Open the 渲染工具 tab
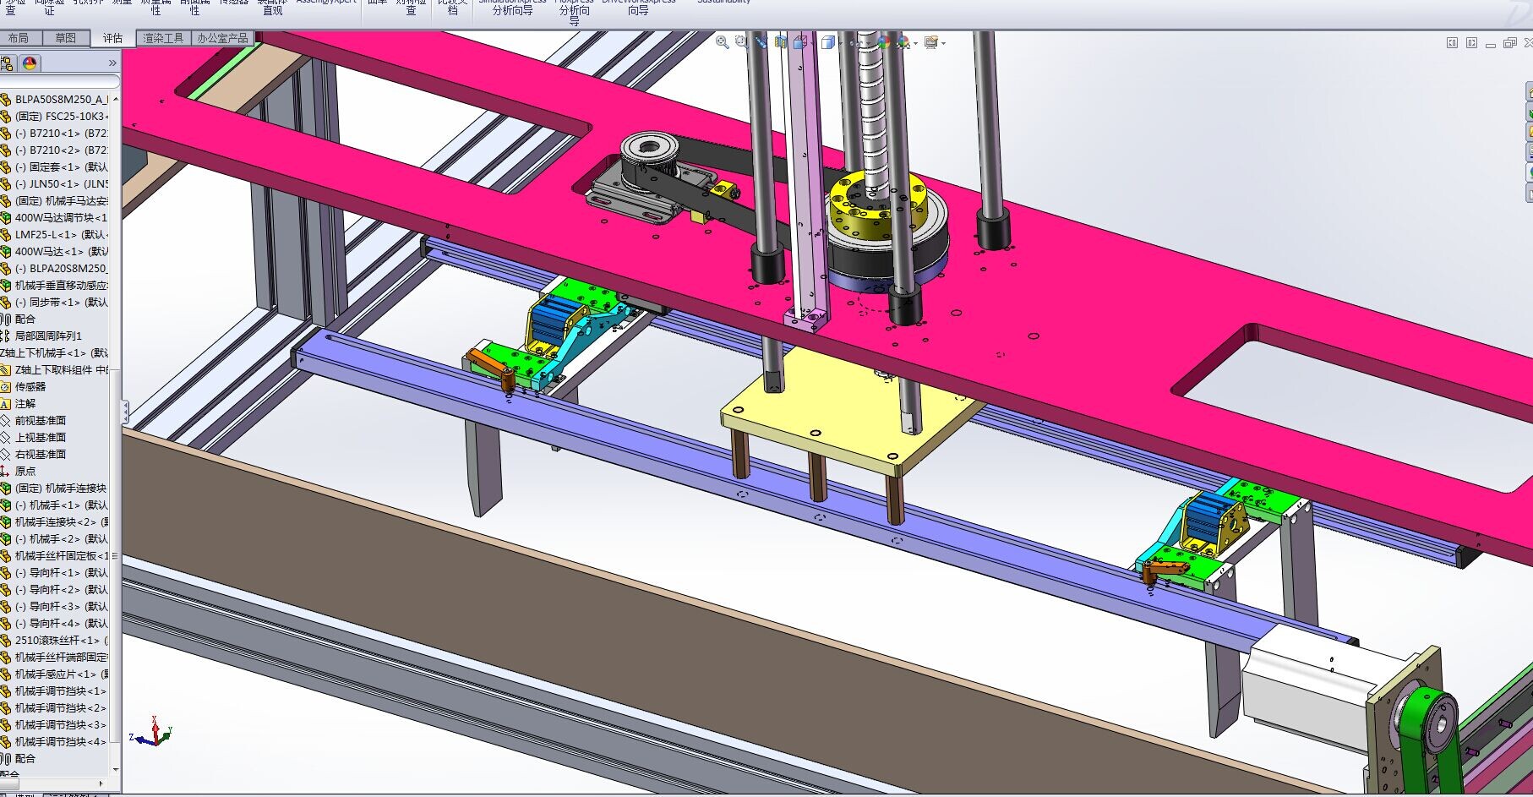1533x797 pixels. tap(163, 38)
